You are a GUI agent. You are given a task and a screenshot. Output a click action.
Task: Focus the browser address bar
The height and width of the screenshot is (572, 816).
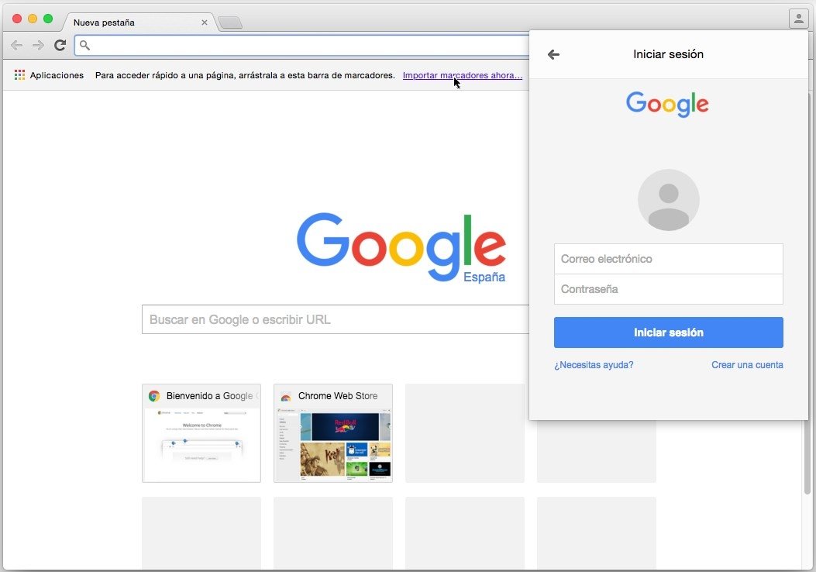tap(302, 45)
